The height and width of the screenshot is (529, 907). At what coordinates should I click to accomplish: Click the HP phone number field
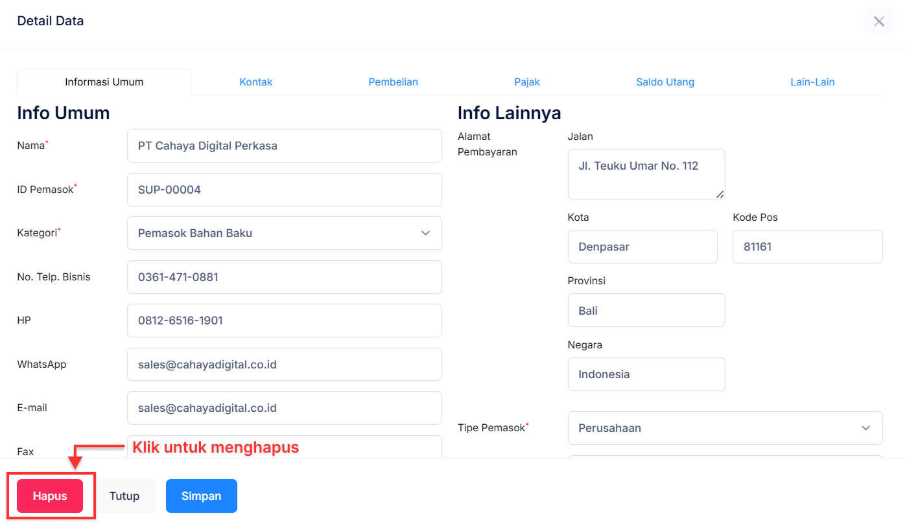point(284,321)
